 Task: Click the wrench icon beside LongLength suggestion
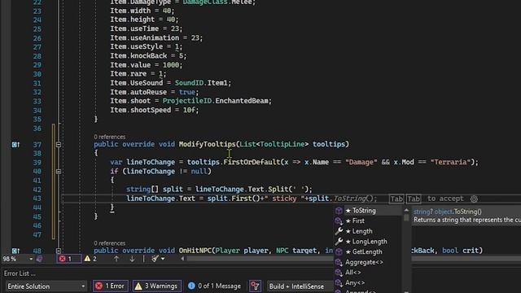(339, 242)
